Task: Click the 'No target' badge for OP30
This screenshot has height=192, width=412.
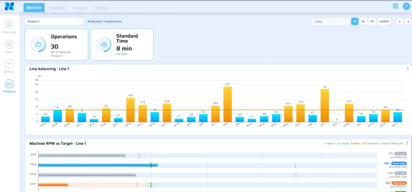Action: click(x=400, y=154)
